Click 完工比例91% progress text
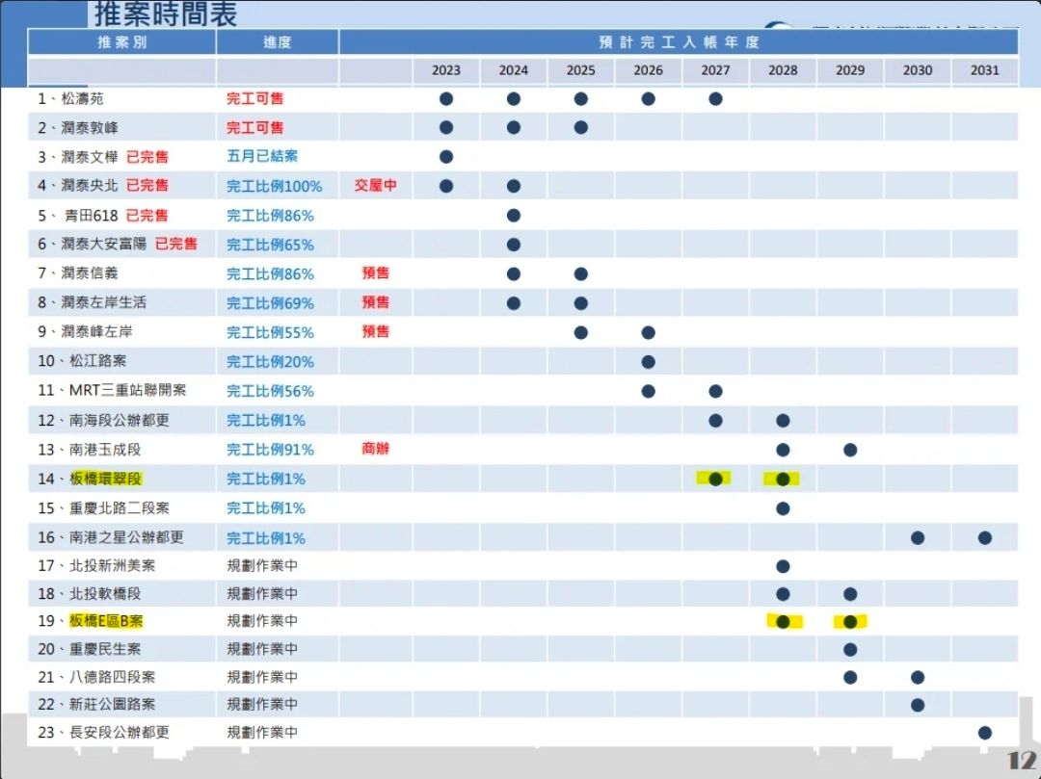The height and width of the screenshot is (779, 1041). (x=270, y=450)
